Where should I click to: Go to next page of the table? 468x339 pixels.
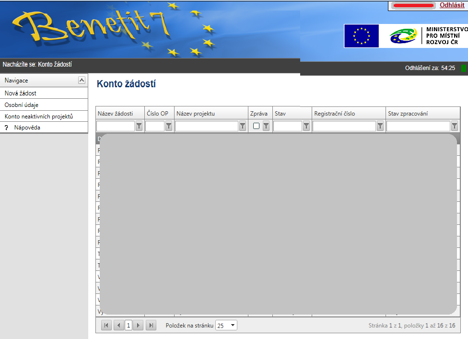pos(138,325)
